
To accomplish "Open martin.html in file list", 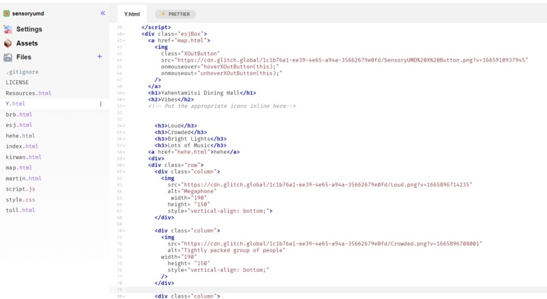I will tap(23, 178).
